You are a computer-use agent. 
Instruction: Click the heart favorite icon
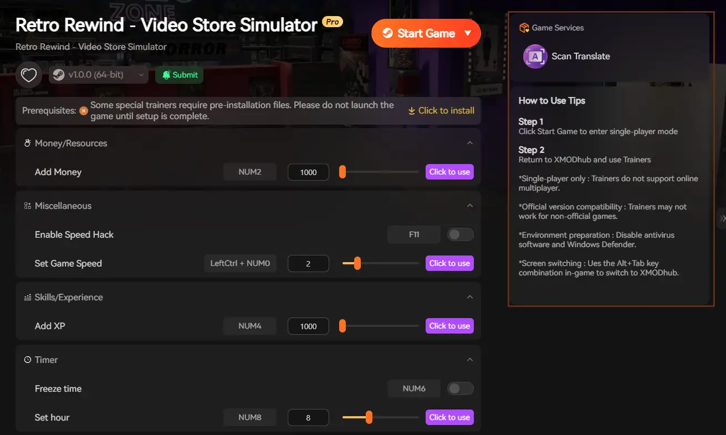(x=28, y=74)
